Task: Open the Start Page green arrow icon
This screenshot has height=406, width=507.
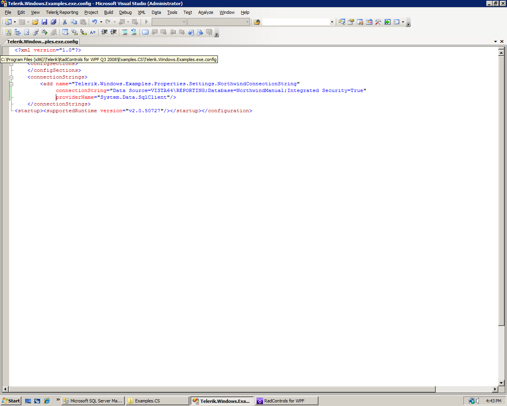Action: [x=387, y=22]
